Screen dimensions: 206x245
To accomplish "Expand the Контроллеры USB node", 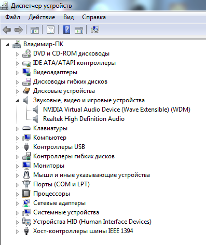I will [17, 147].
